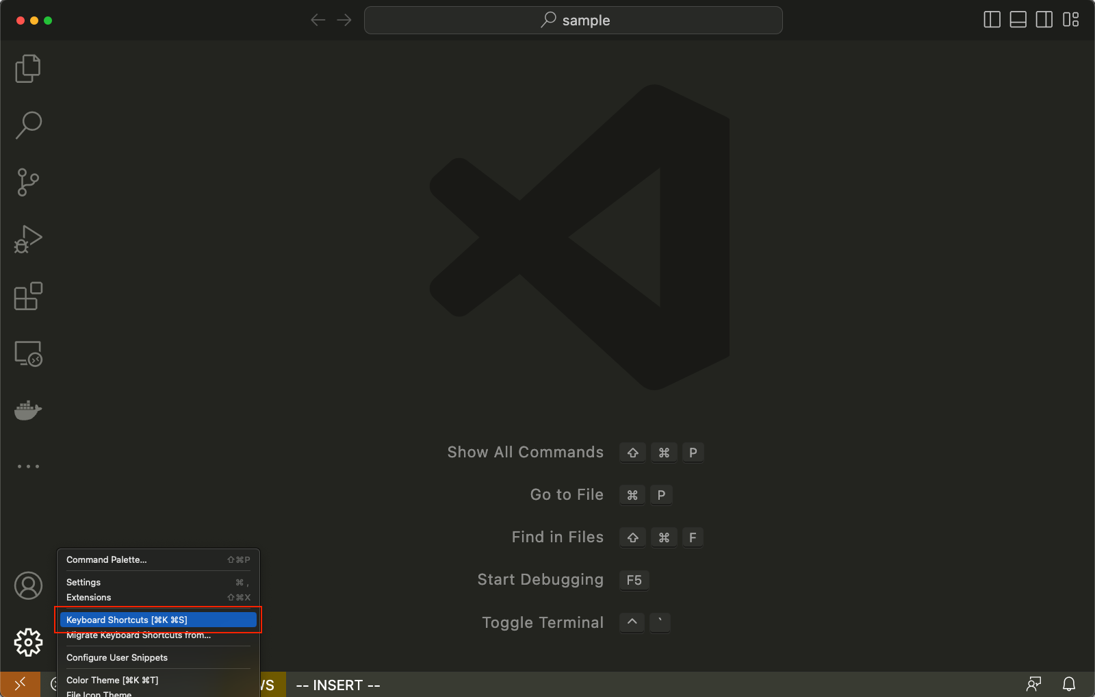
Task: Expand additional views with the ellipsis
Action: (27, 466)
